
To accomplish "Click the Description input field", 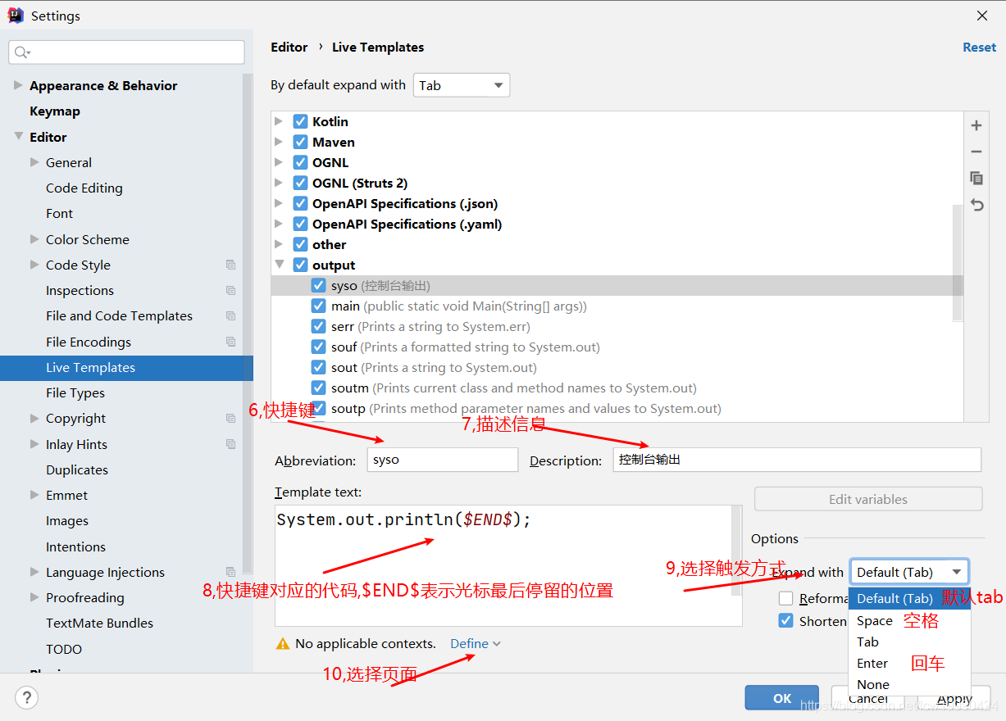I will [797, 460].
